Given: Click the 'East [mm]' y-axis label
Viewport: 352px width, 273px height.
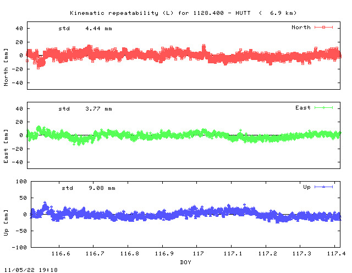Looking at the screenshot, I should pos(6,146).
